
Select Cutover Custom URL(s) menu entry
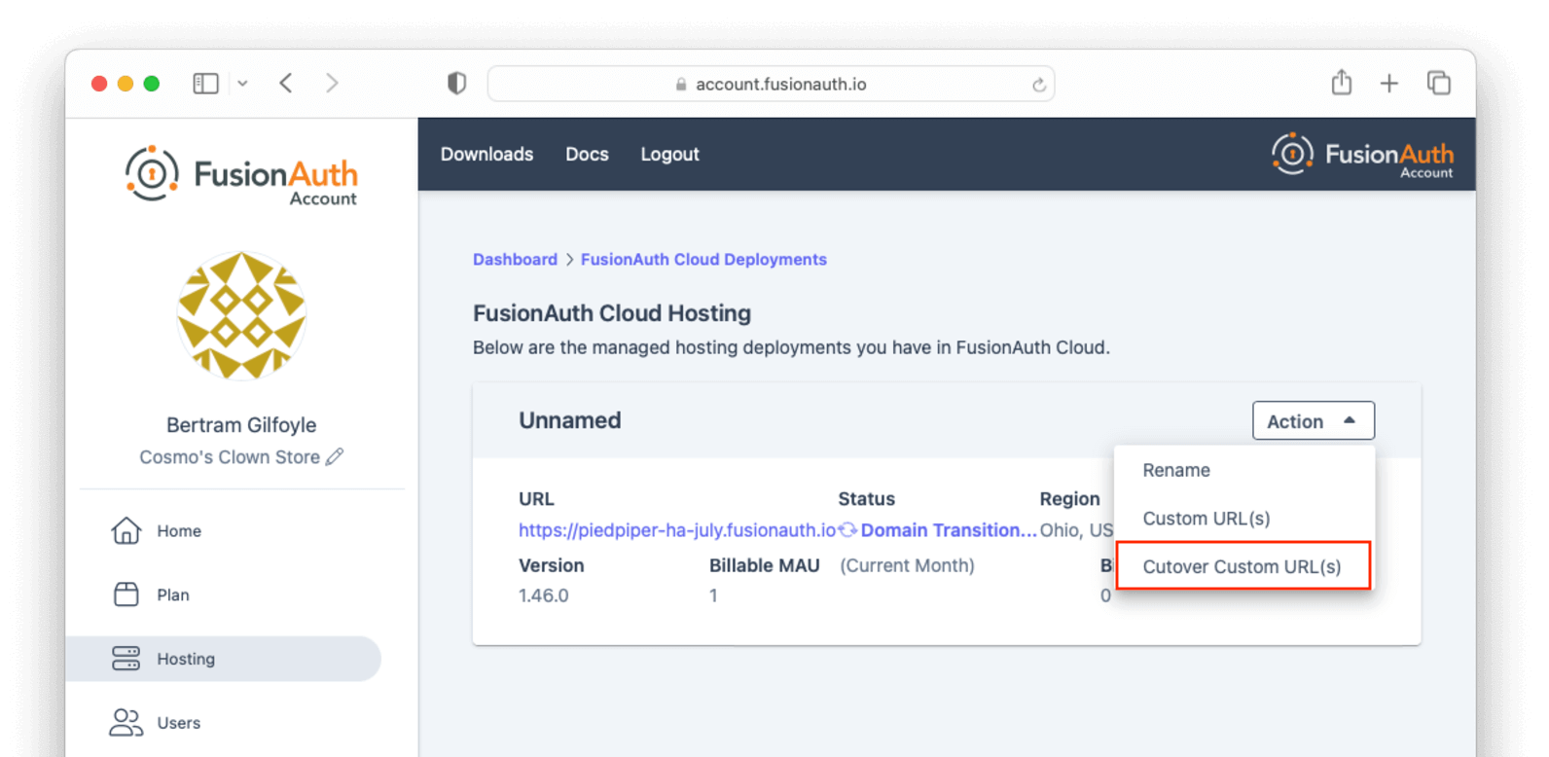coord(1243,566)
